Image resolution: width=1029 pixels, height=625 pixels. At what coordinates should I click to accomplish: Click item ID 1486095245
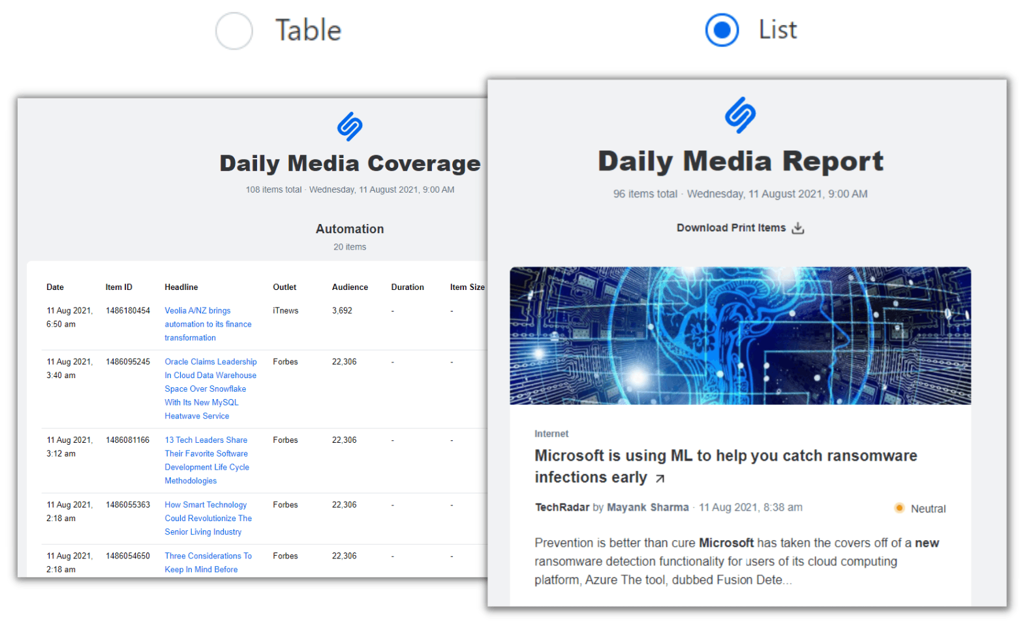pos(128,362)
